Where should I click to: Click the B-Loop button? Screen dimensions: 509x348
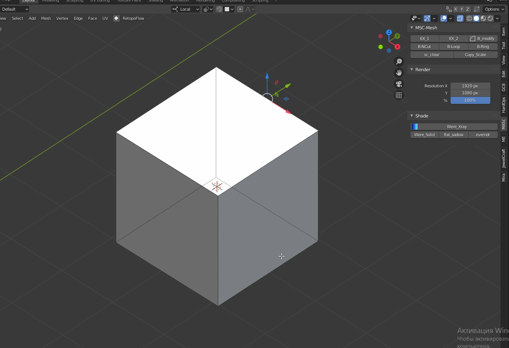coord(454,47)
